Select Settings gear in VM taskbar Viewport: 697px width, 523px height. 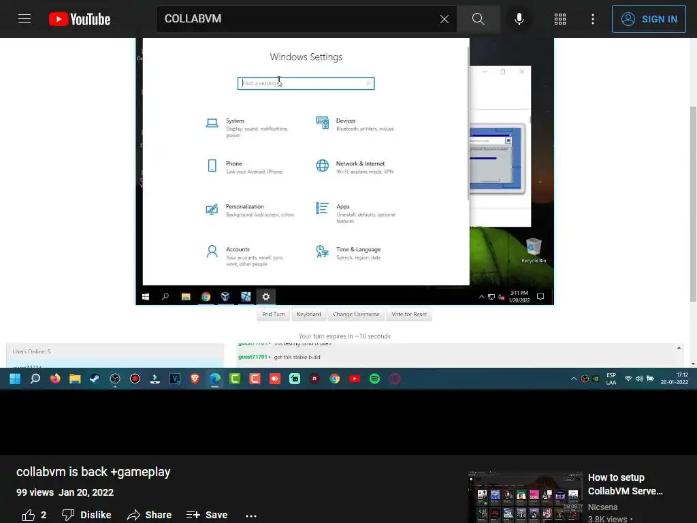tap(266, 297)
